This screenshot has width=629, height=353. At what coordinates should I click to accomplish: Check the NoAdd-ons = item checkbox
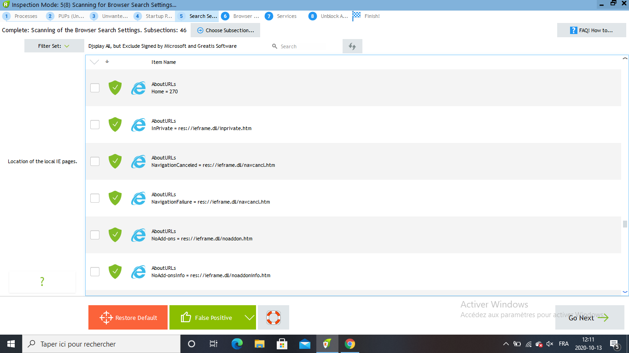click(x=95, y=235)
